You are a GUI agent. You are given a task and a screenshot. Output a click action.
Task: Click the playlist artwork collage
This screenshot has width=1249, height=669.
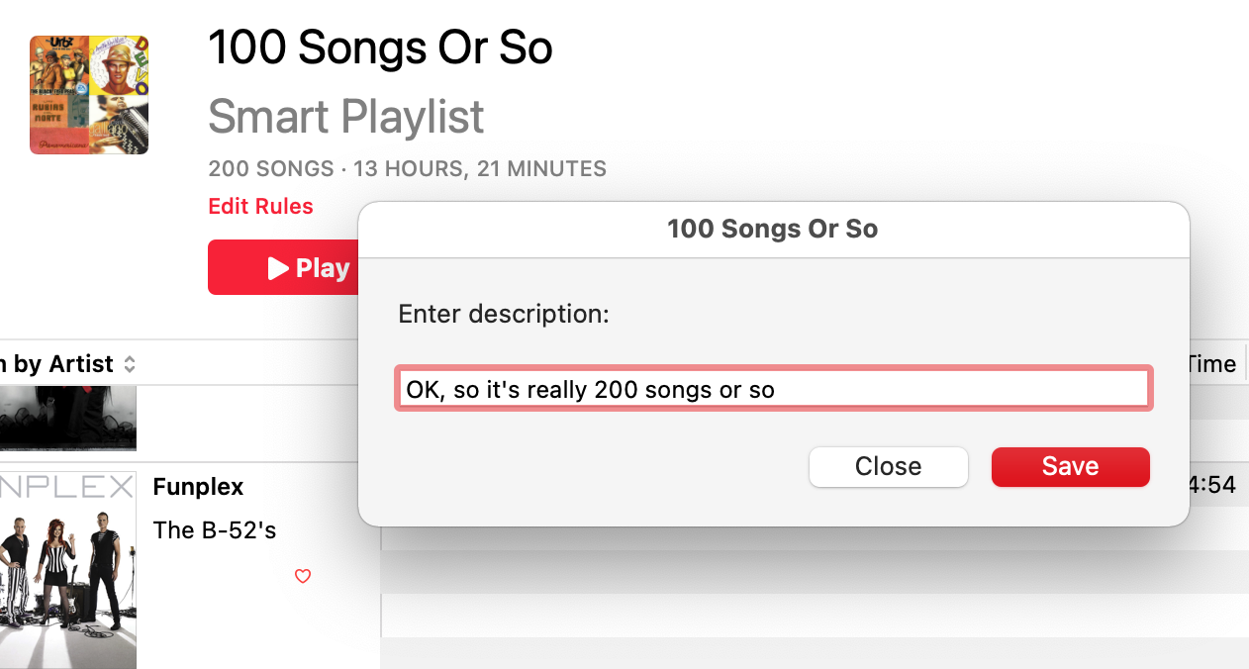(89, 95)
